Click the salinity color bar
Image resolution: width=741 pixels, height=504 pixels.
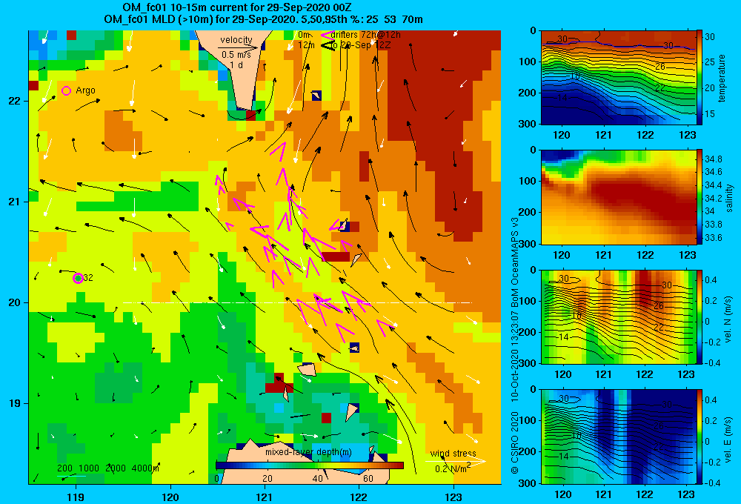click(x=700, y=197)
